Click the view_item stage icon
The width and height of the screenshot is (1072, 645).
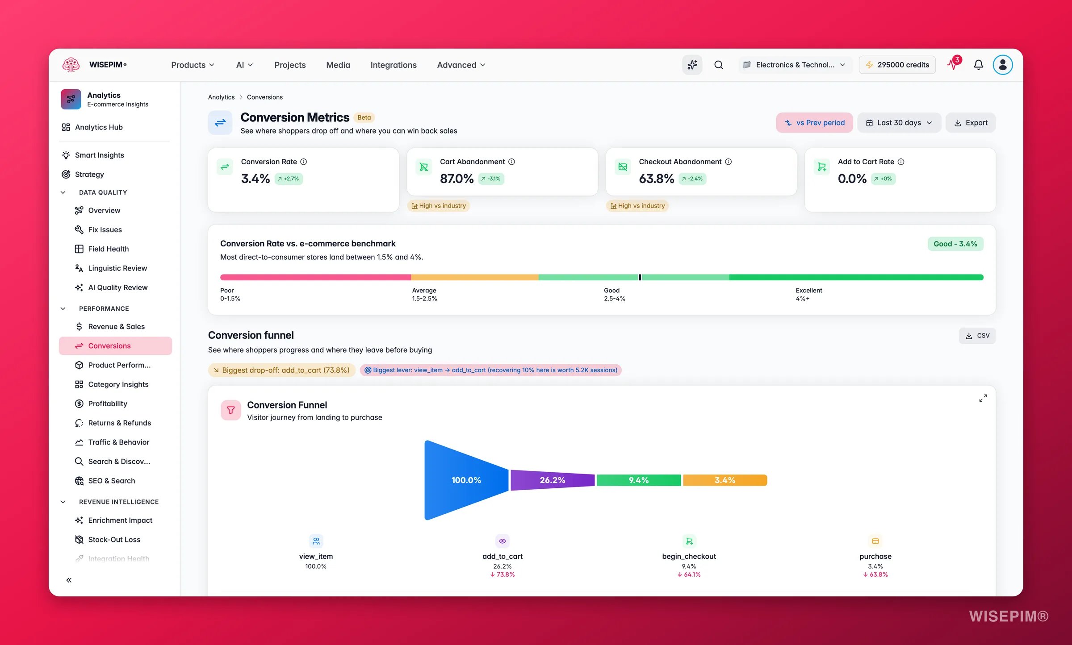coord(316,541)
